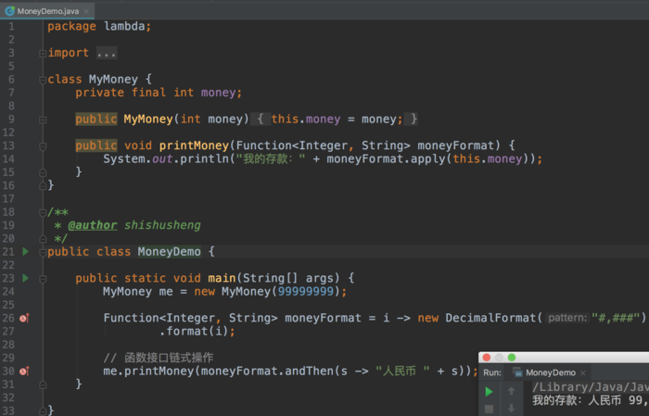
Task: Close the MoneyDemo.java editor tab
Action: 86,11
